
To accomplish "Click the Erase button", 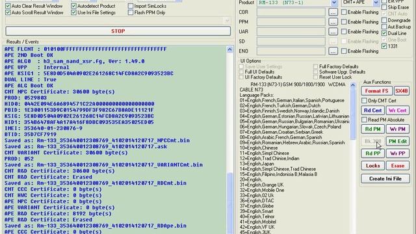I will pyautogui.click(x=397, y=166).
